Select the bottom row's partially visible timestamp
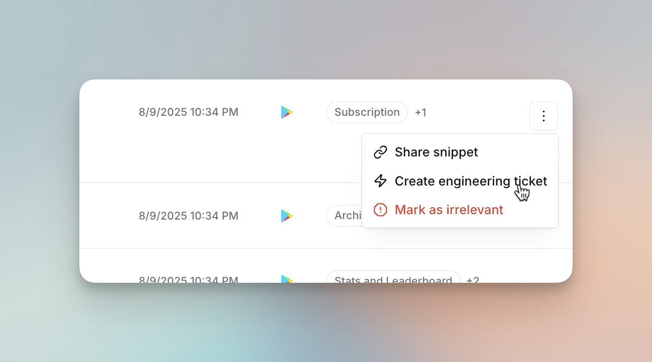 tap(188, 279)
